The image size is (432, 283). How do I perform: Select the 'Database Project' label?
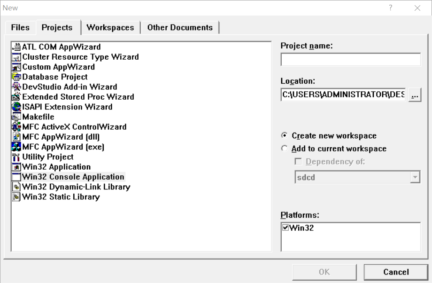[55, 77]
